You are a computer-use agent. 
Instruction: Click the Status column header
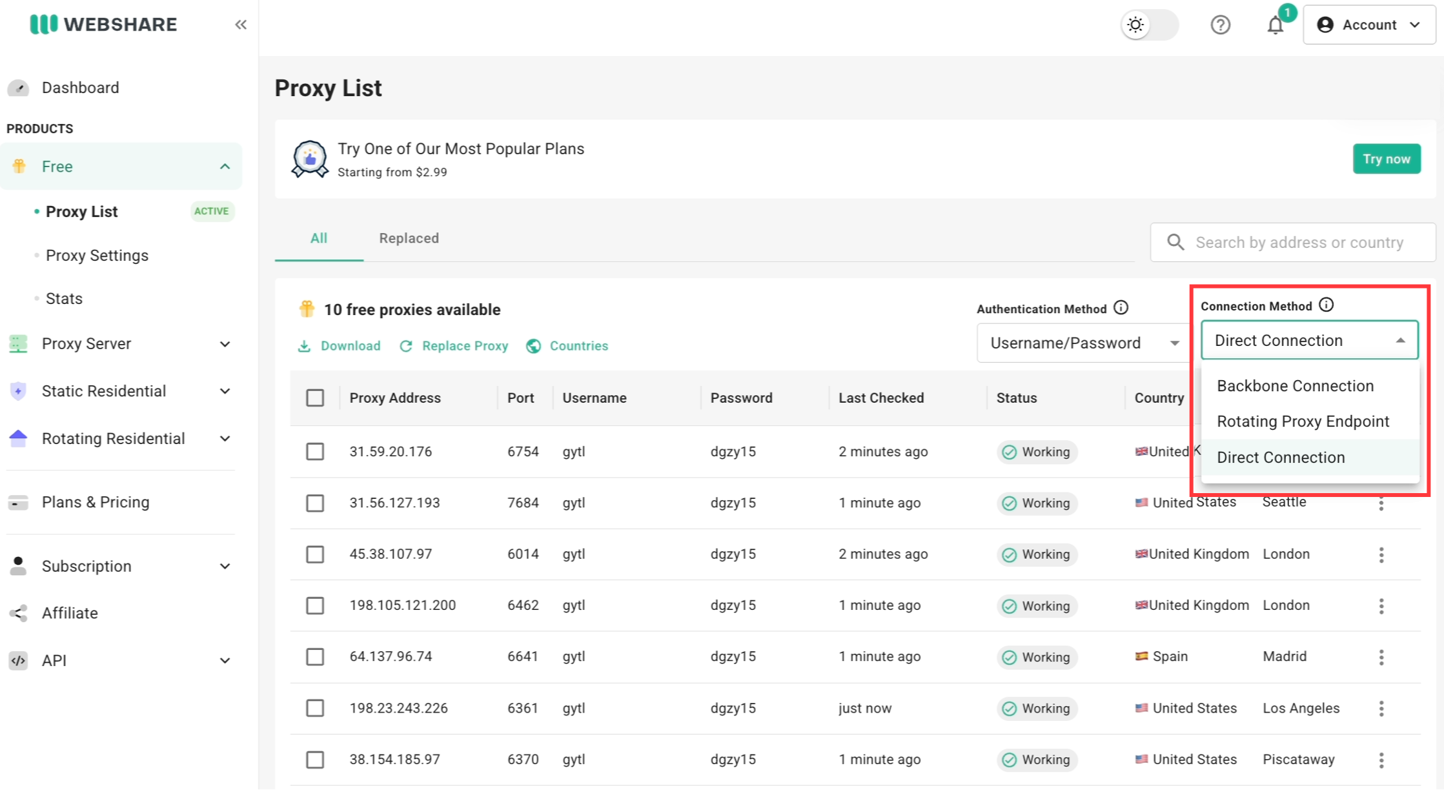pyautogui.click(x=1017, y=398)
